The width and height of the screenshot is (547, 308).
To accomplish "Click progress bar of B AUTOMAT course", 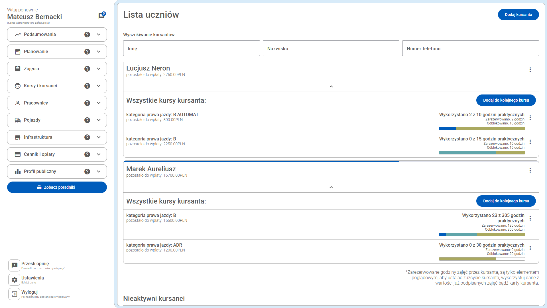I will click(482, 128).
